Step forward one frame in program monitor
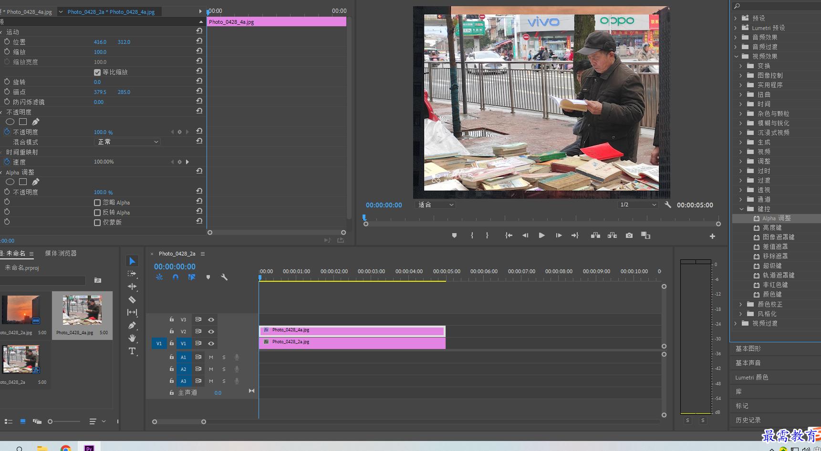 coord(559,236)
